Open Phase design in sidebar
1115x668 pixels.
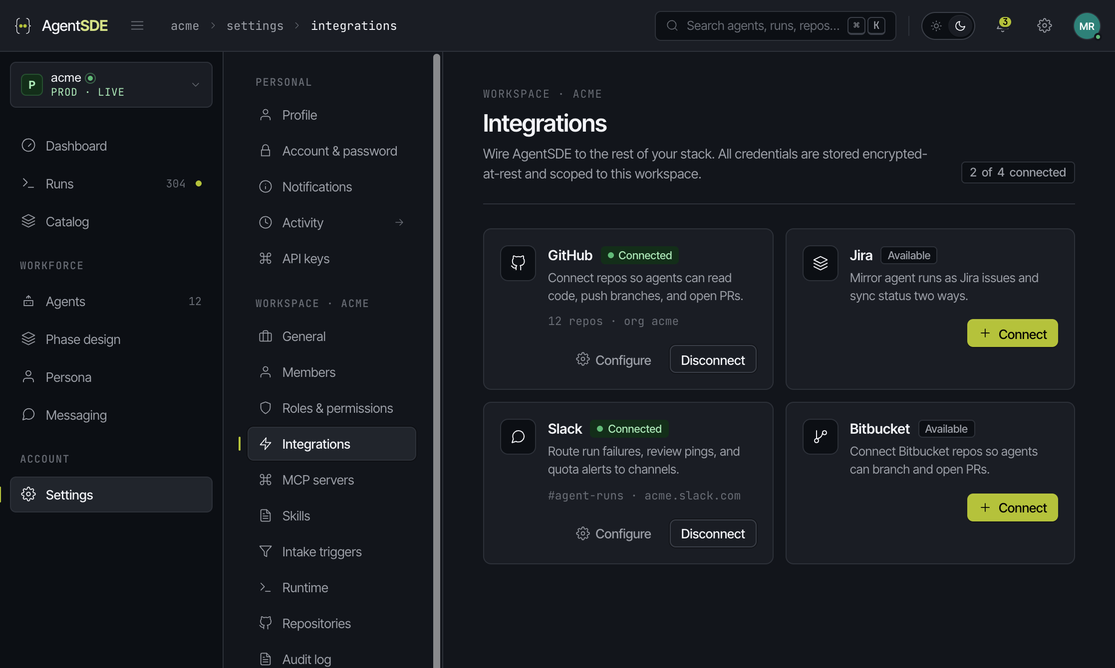pyautogui.click(x=111, y=339)
